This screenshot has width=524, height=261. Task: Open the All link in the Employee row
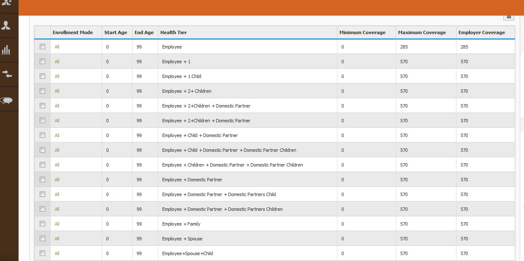pos(57,47)
